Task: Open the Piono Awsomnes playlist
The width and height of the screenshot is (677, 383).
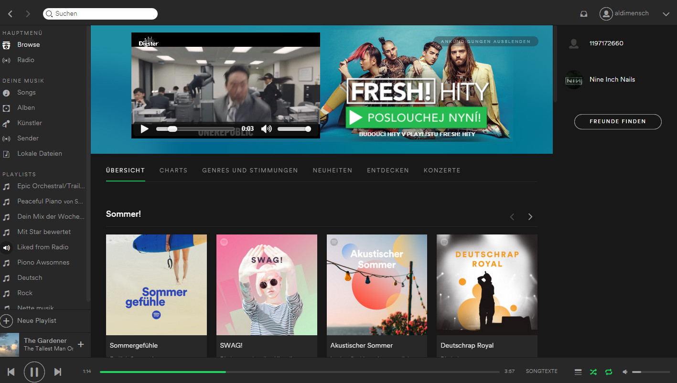Action: (43, 263)
